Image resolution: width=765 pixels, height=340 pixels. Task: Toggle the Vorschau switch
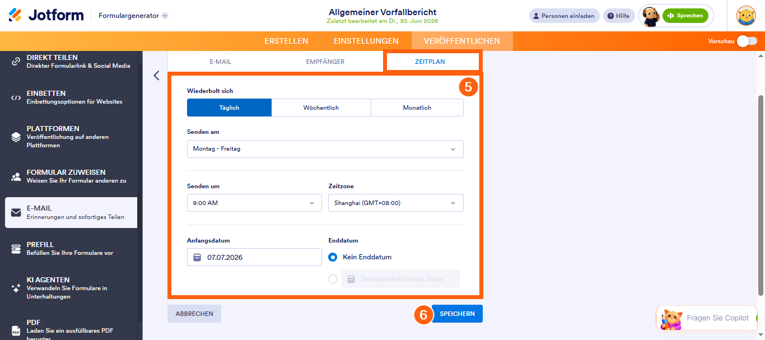point(747,41)
